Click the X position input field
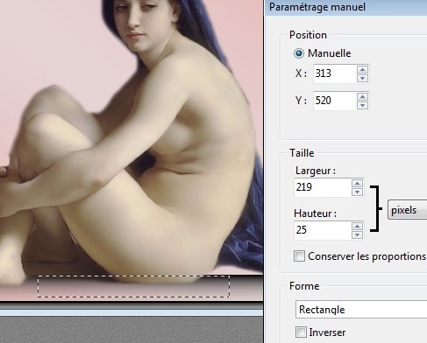This screenshot has width=427, height=343. pos(335,73)
